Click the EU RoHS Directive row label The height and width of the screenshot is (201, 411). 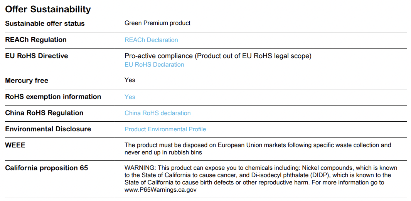pos(36,56)
